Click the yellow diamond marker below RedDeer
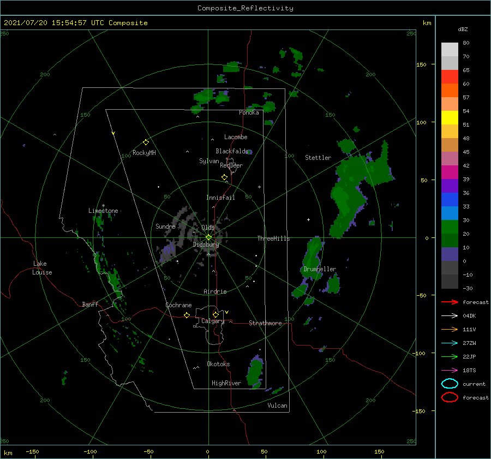Viewport: 491px width, 459px height. point(224,177)
